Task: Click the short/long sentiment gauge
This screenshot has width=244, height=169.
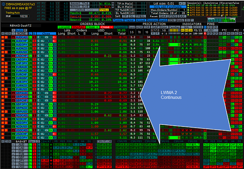Action: coord(221,20)
